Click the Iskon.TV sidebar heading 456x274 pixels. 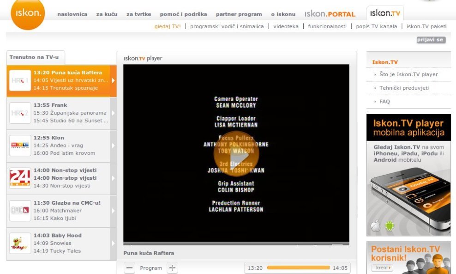[385, 62]
